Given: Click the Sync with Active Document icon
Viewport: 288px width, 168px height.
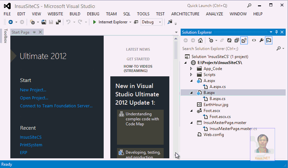Looking at the screenshot, I should [x=222, y=40].
